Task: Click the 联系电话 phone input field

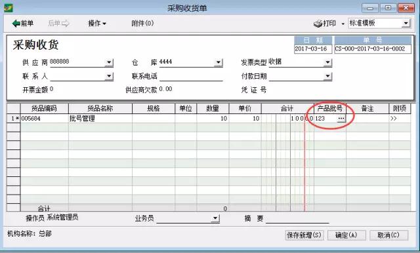Action: (191, 76)
